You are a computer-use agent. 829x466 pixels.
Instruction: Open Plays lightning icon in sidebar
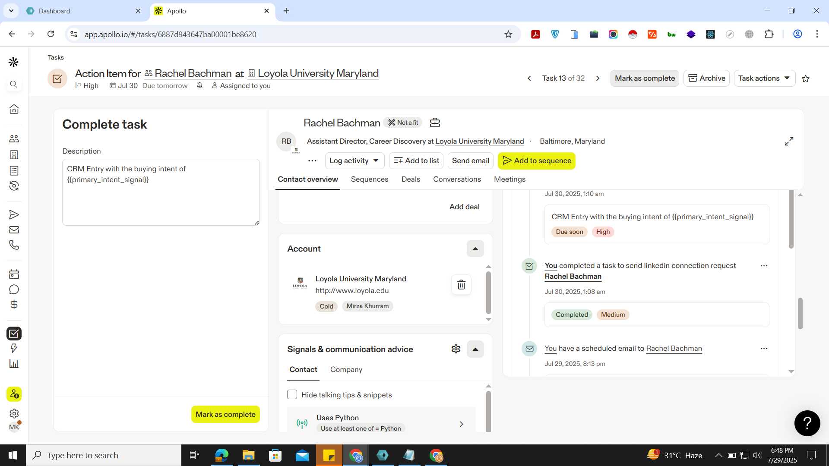tap(14, 348)
